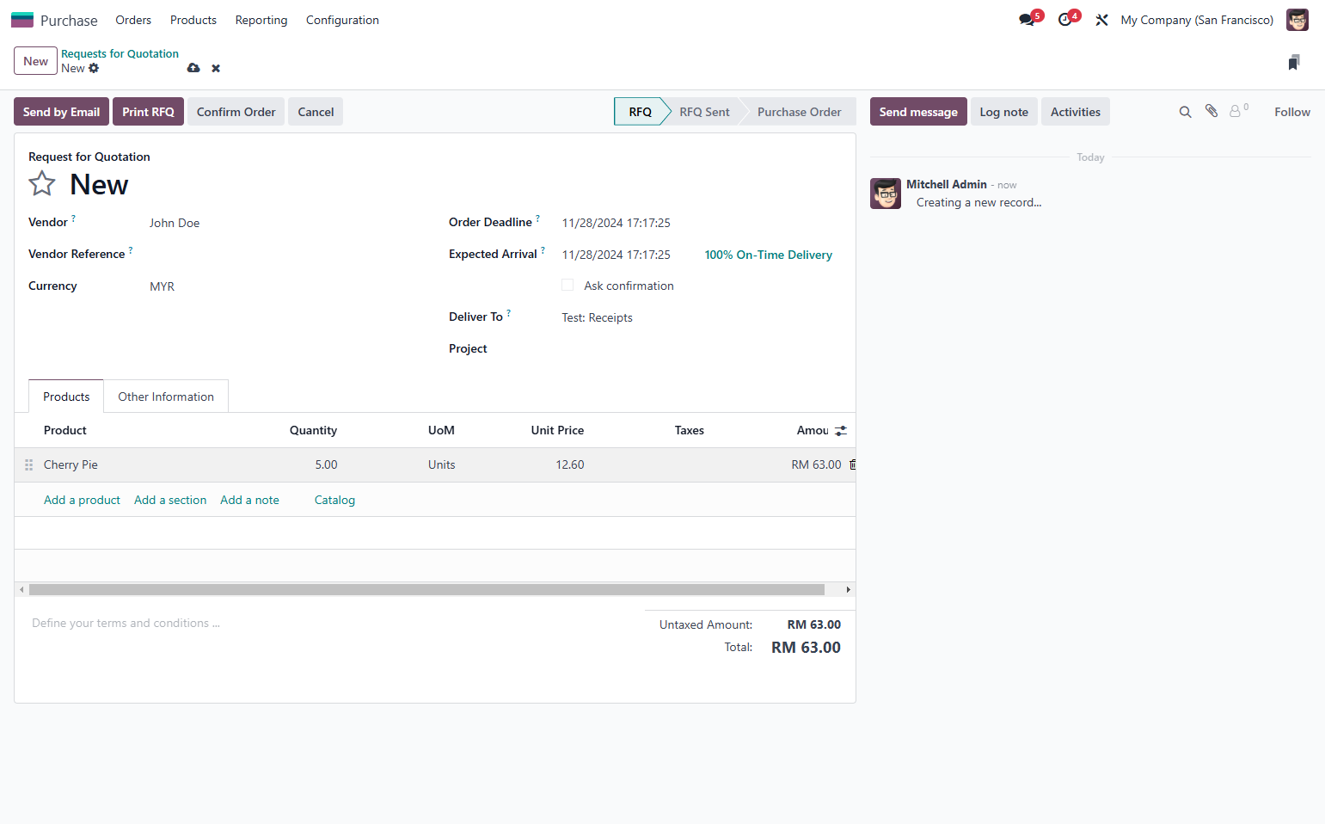1325x824 pixels.
Task: Open the Reporting menu
Action: tap(261, 20)
